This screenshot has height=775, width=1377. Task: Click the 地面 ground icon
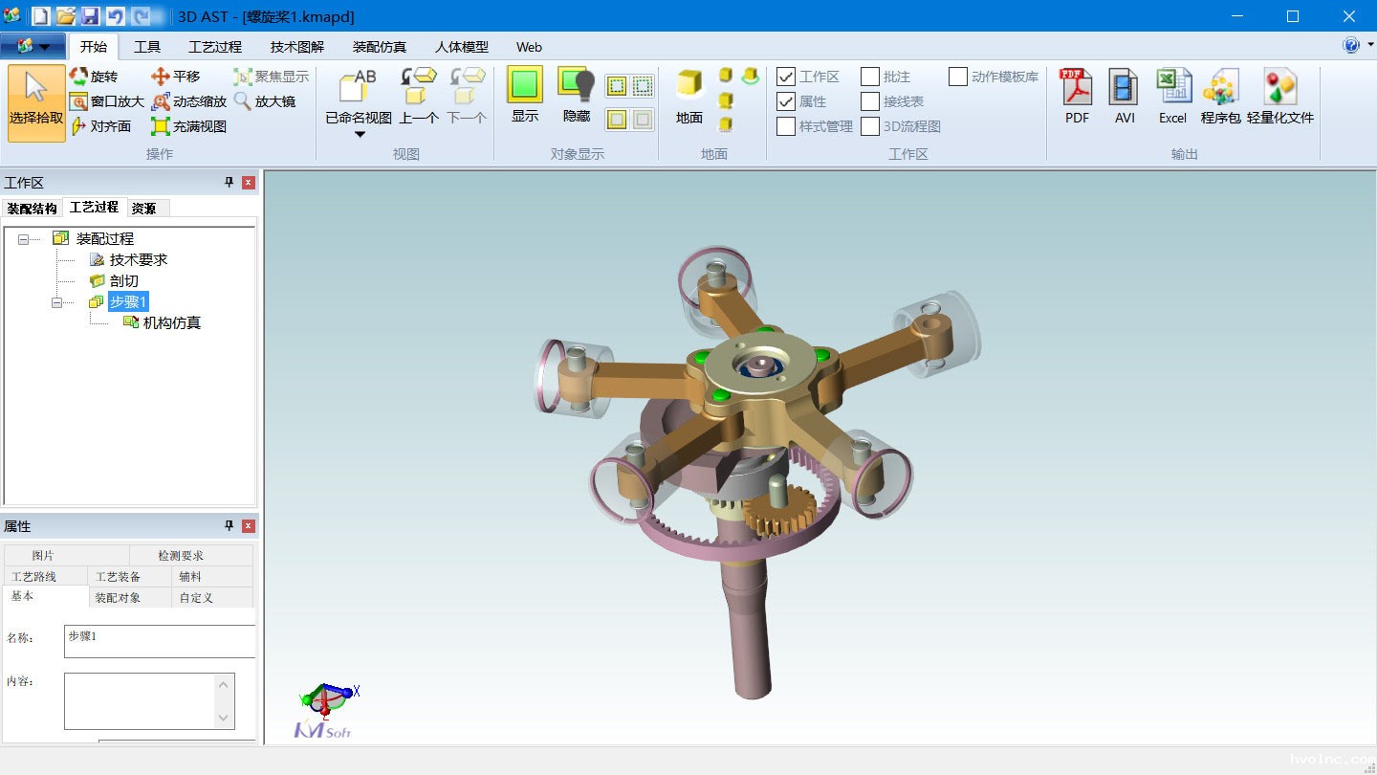click(688, 96)
